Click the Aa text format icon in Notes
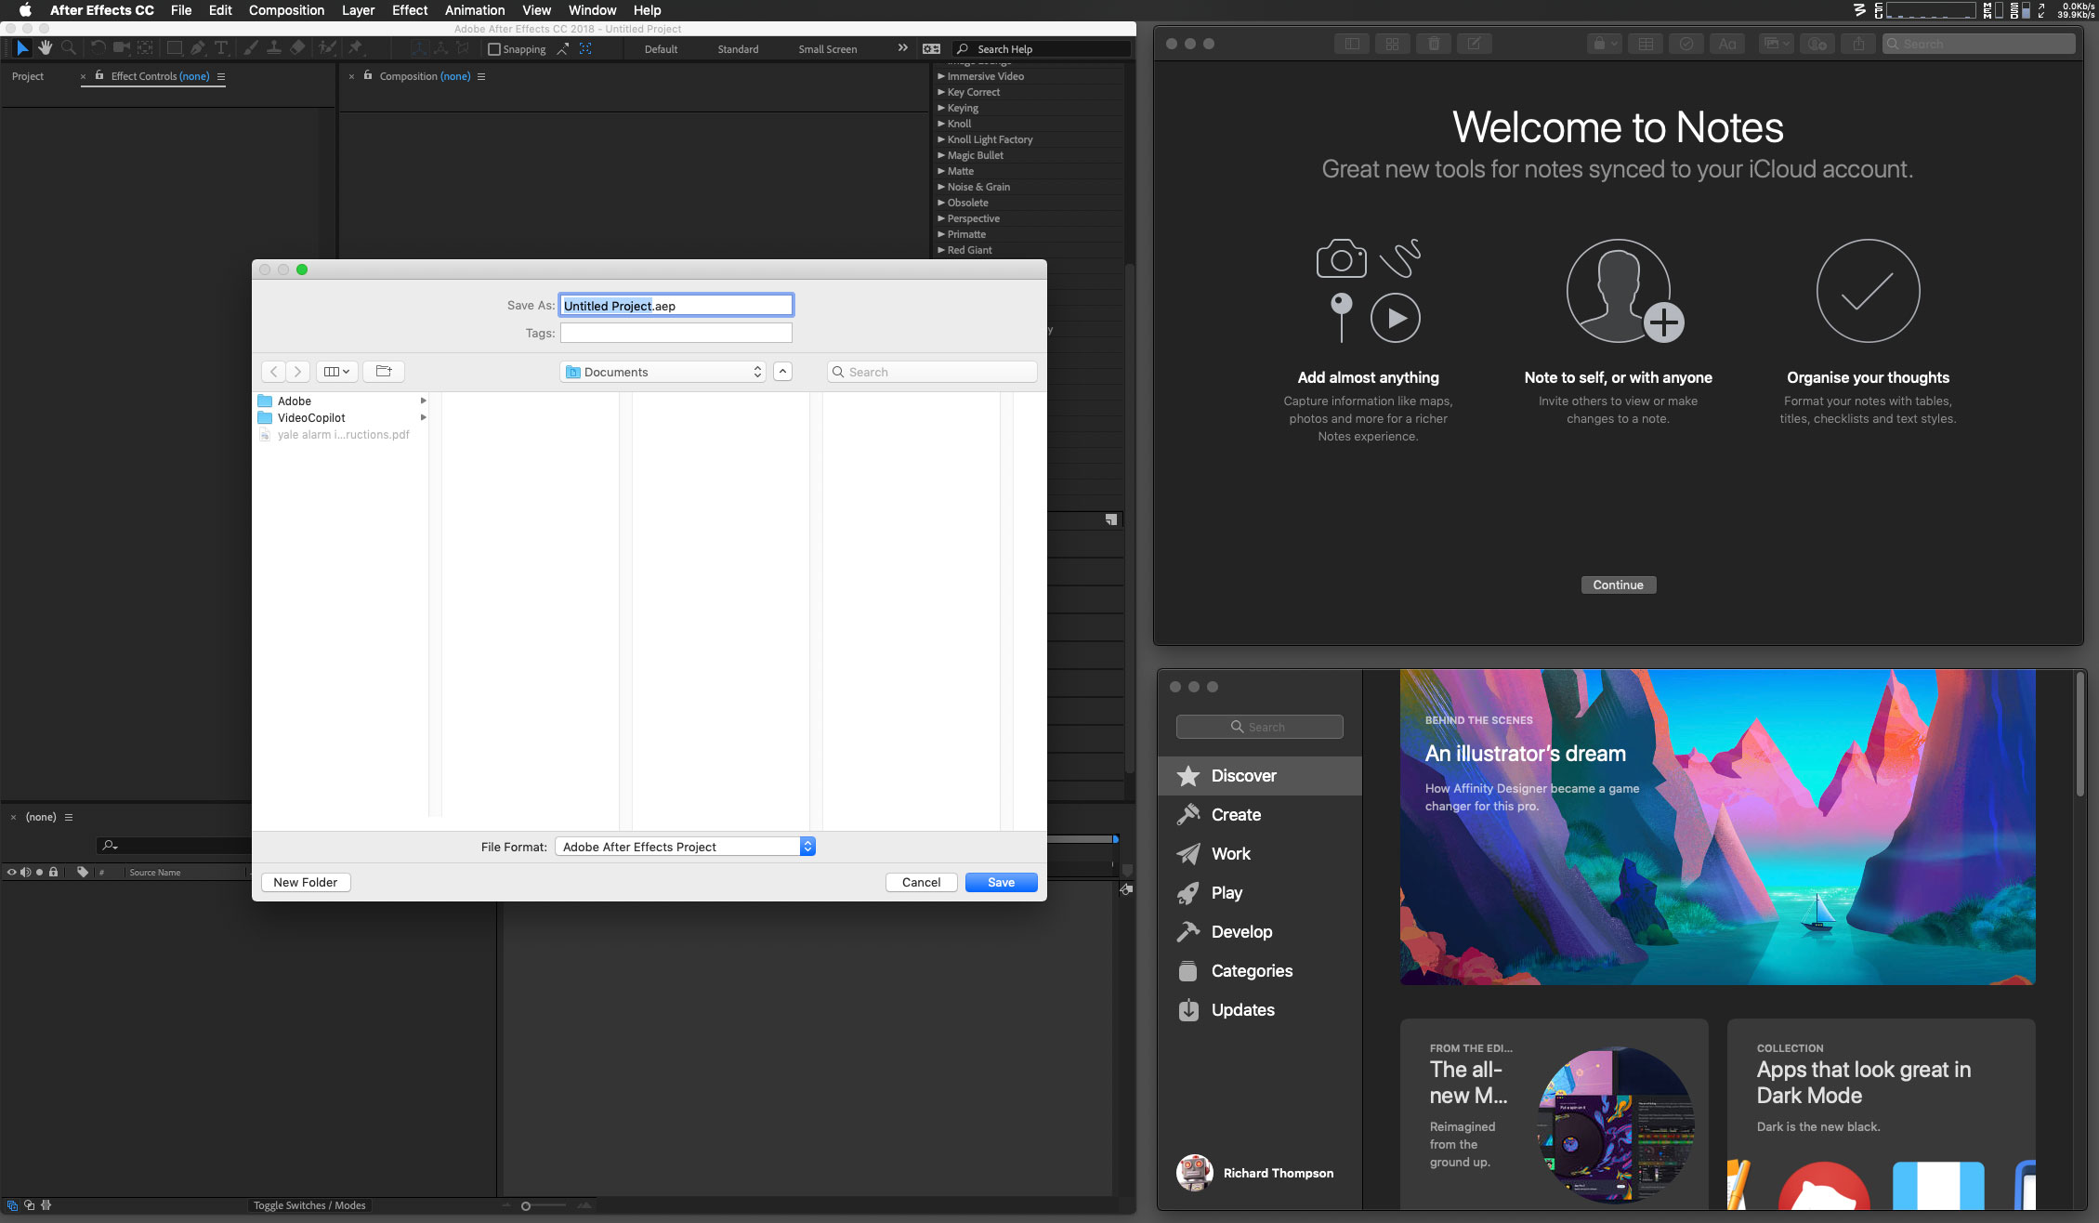The image size is (2099, 1223). (1727, 44)
